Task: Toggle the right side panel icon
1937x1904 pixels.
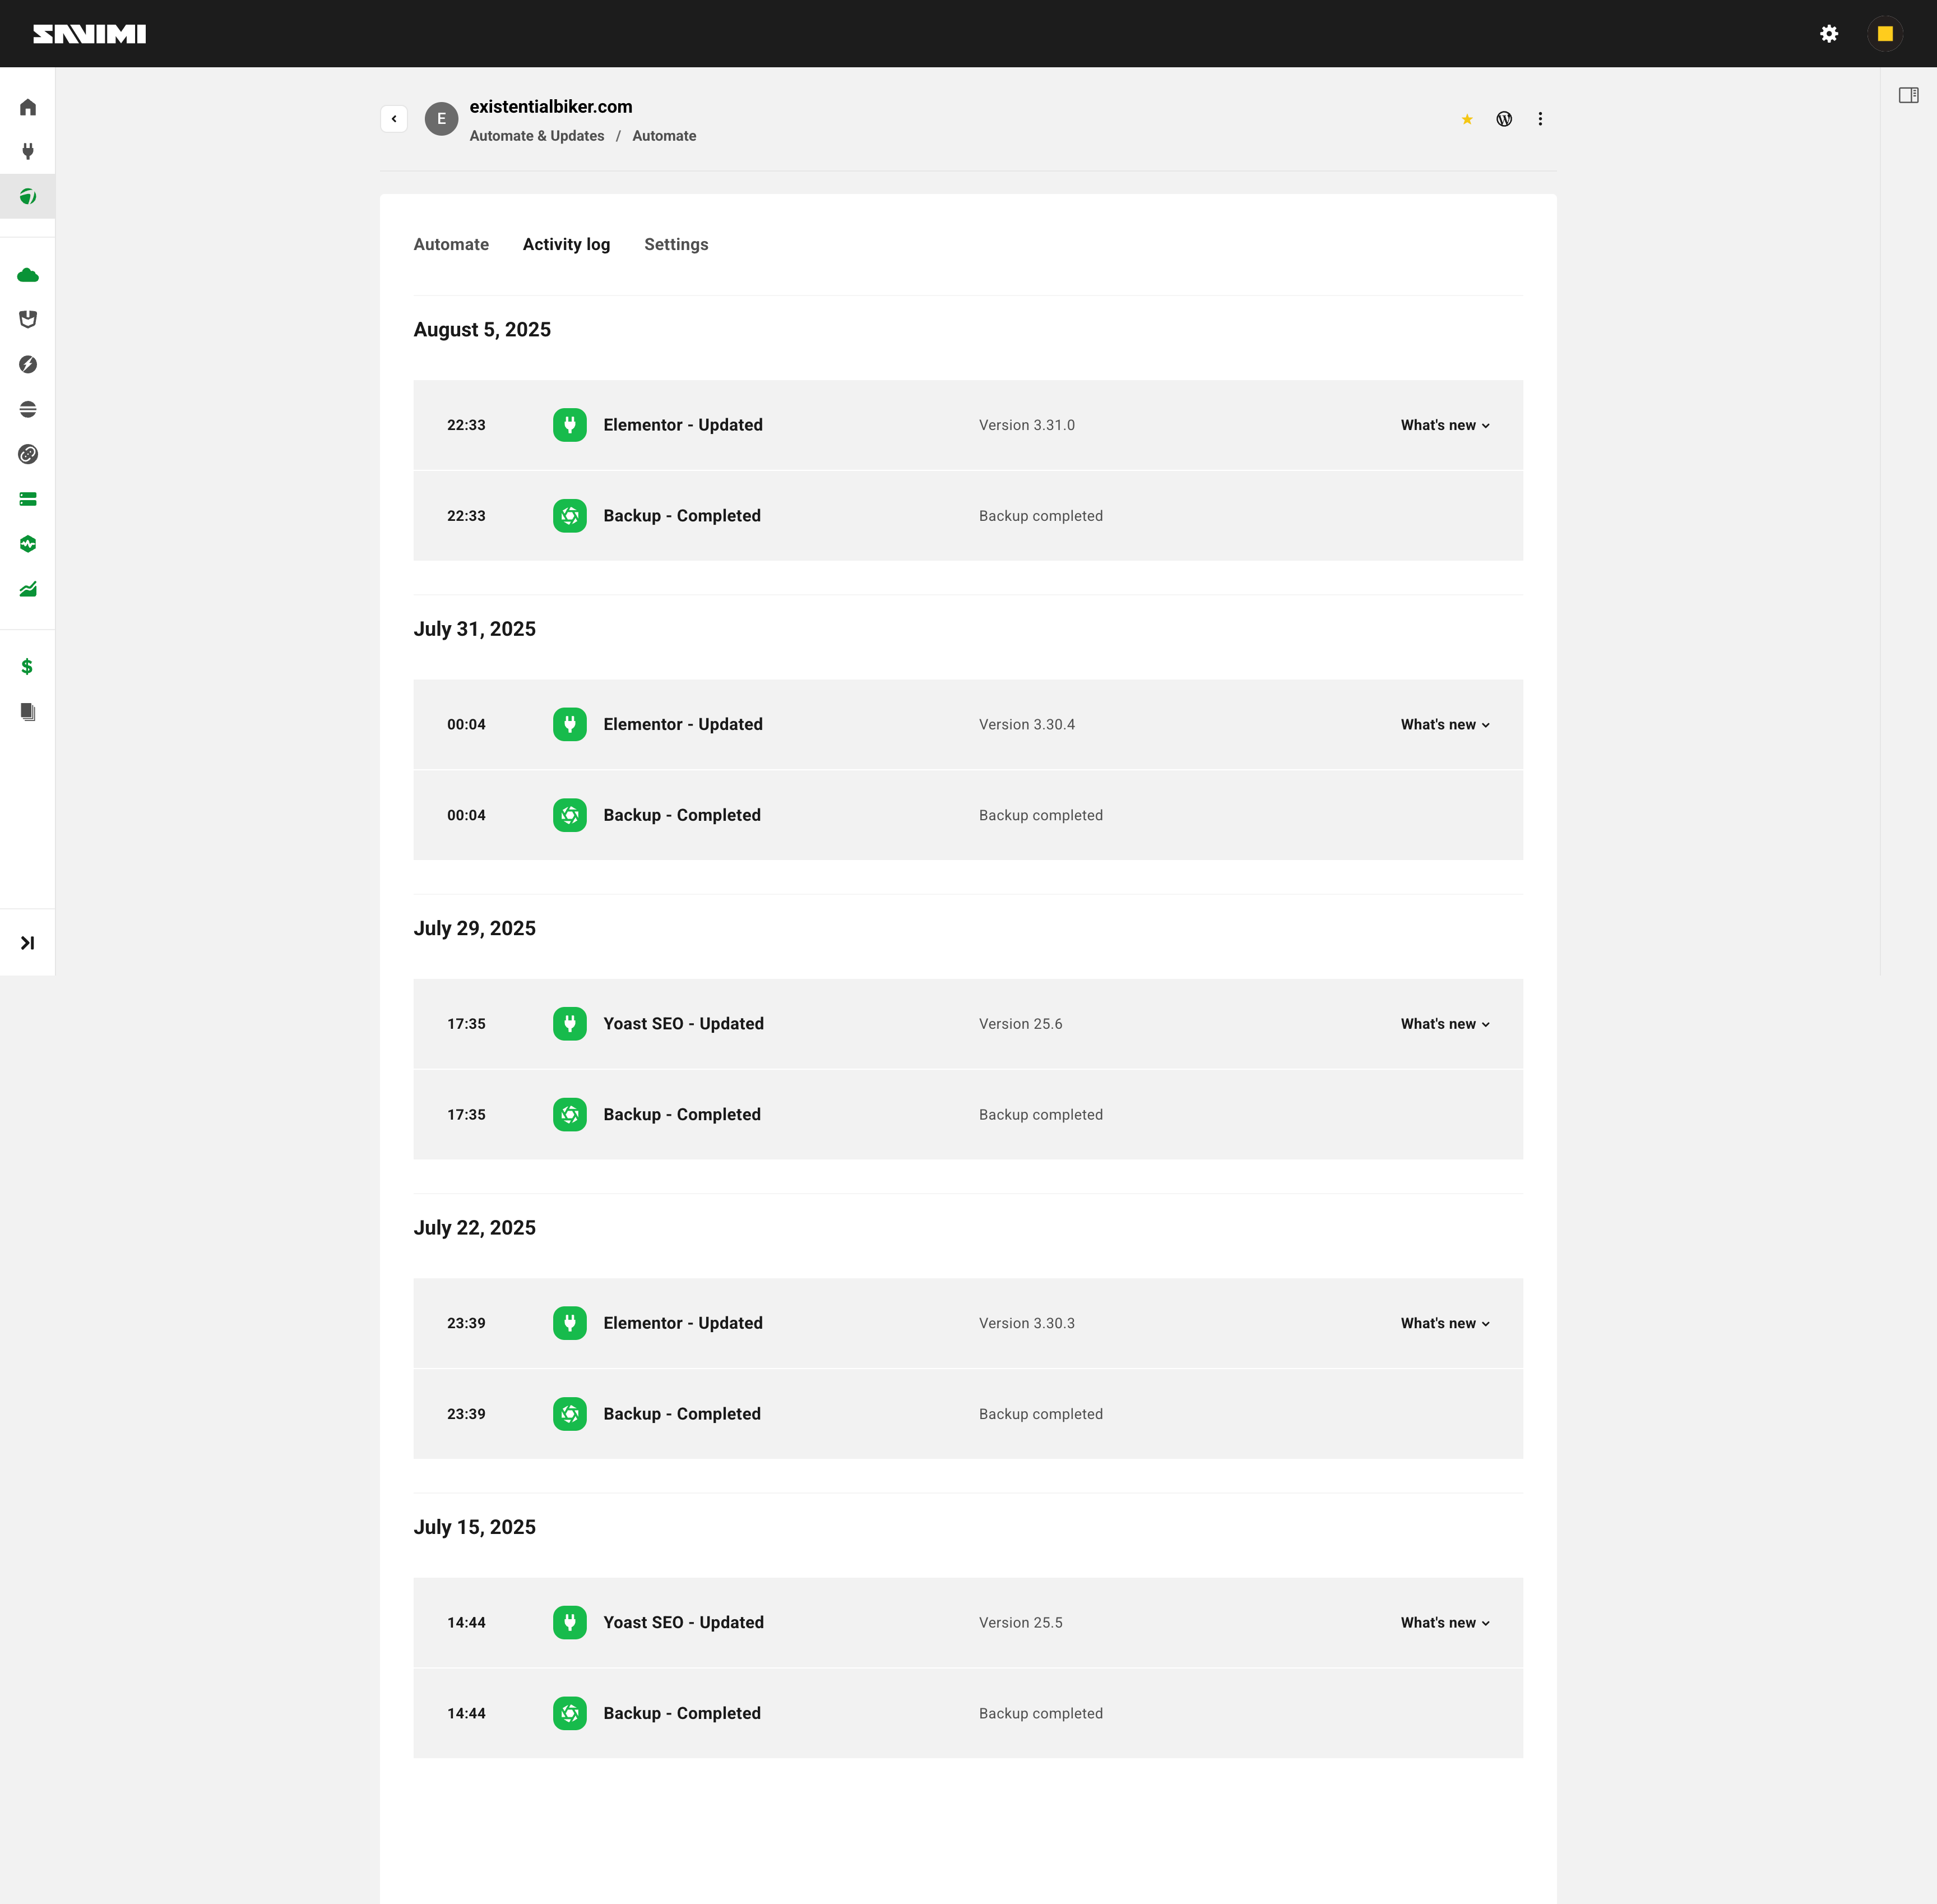Action: [1908, 96]
